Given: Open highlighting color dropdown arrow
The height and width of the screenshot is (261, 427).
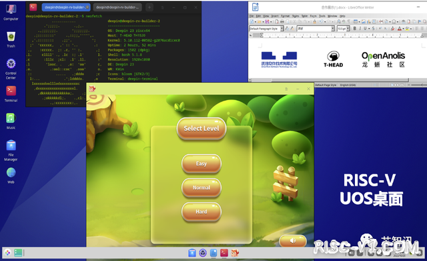Looking at the screenshot, I should pyautogui.click(x=411, y=29).
